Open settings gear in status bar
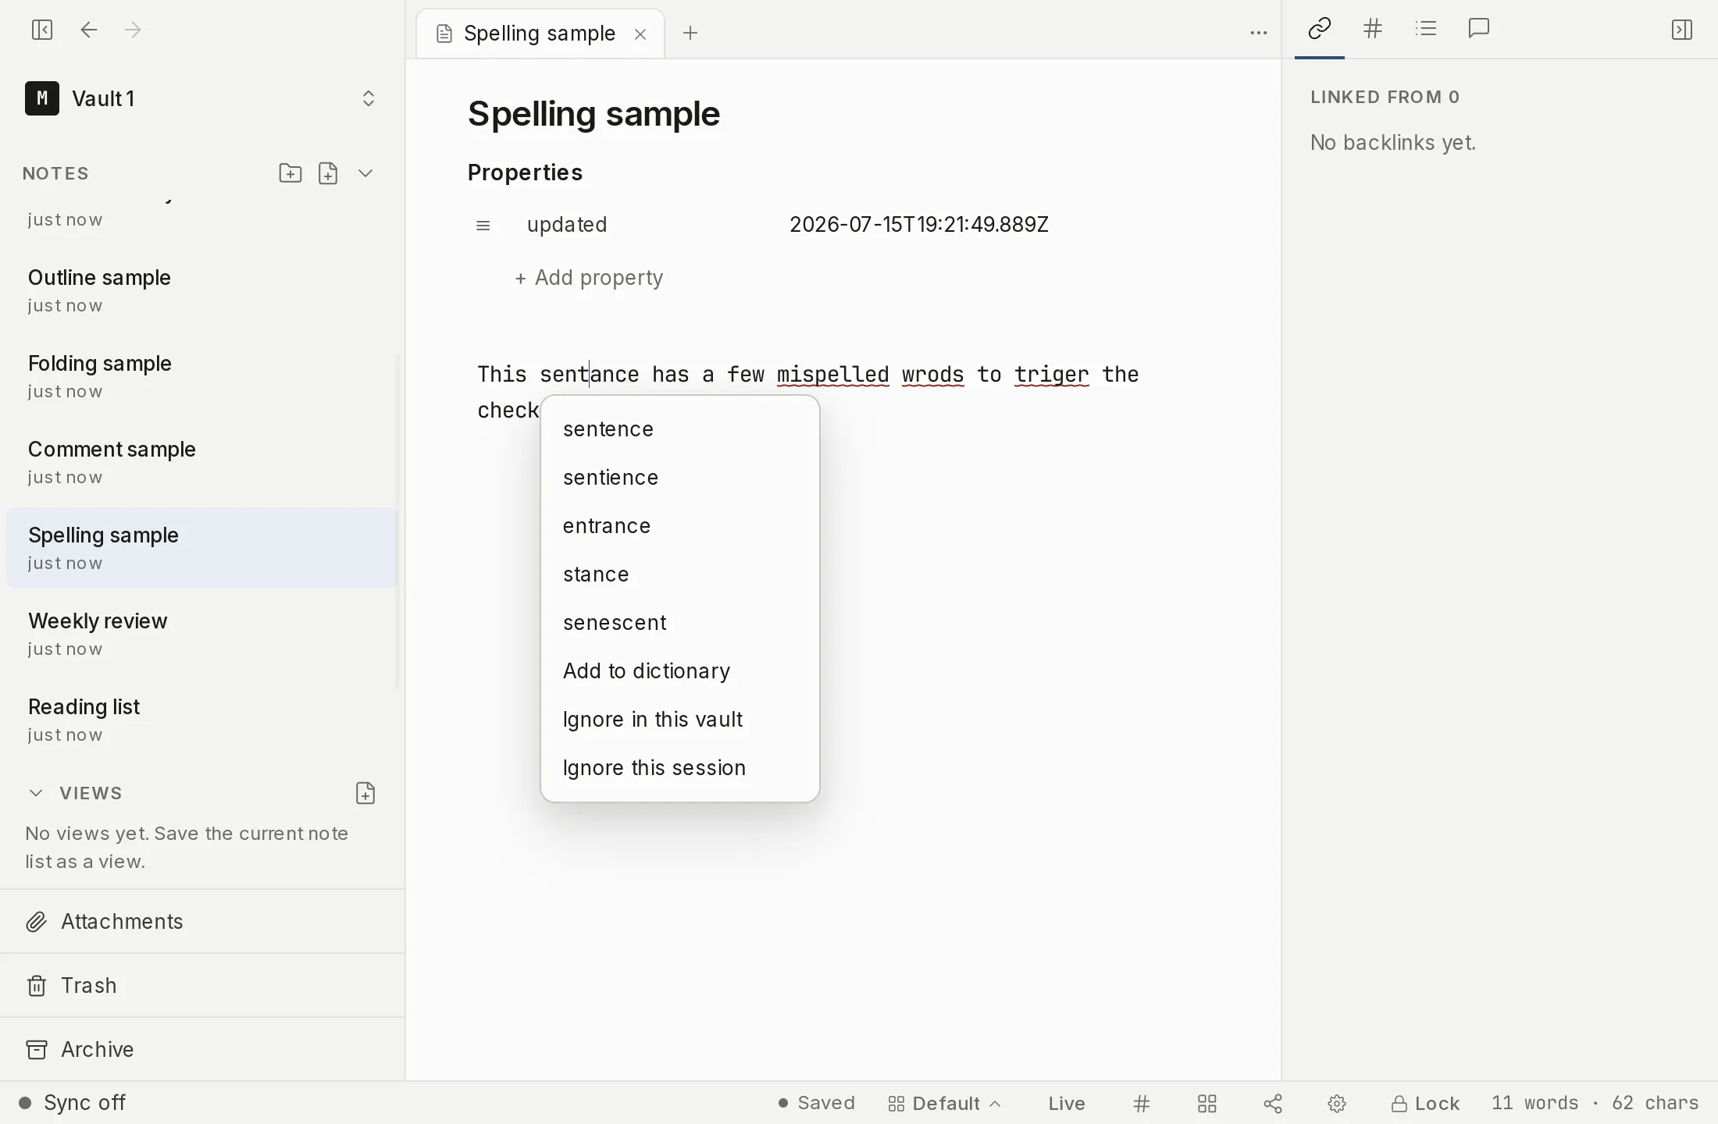 [1337, 1104]
